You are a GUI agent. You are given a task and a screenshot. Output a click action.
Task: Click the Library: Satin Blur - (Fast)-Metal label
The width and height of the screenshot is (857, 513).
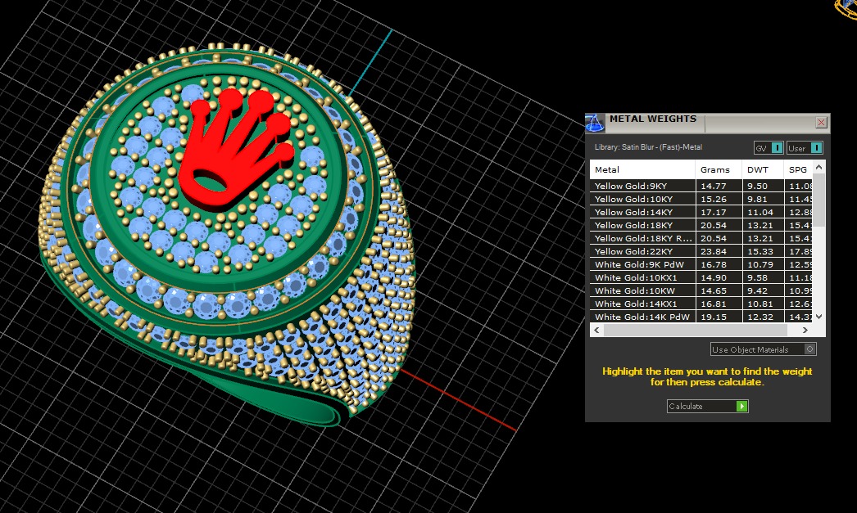[648, 146]
